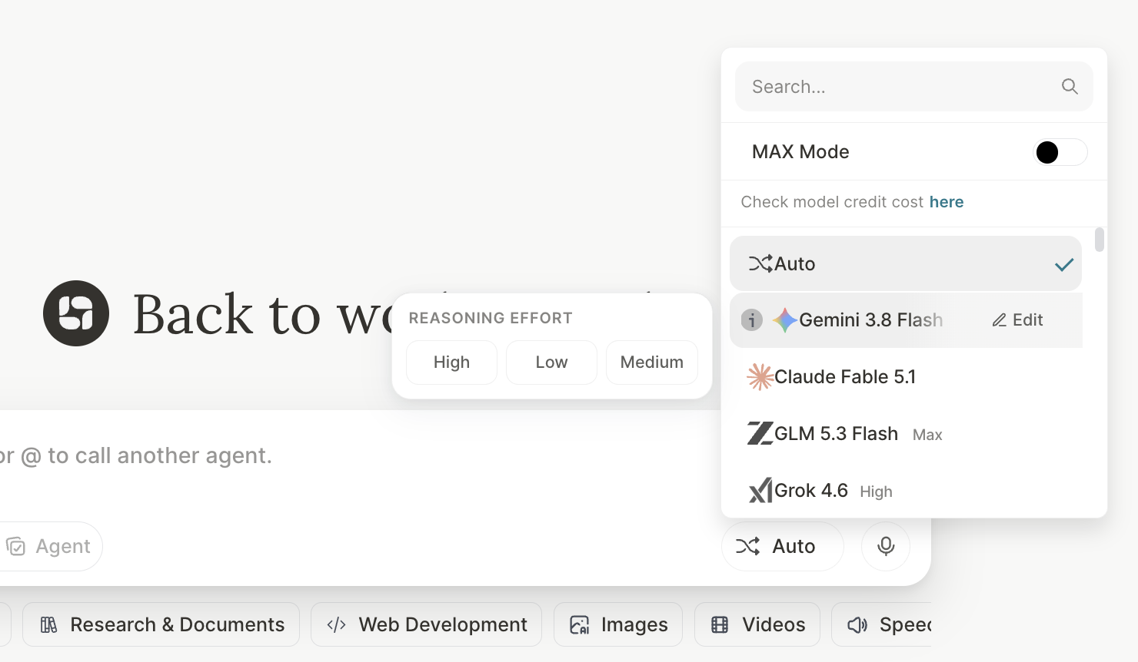Set reasoning effort to Low
The width and height of the screenshot is (1138, 662).
[551, 362]
